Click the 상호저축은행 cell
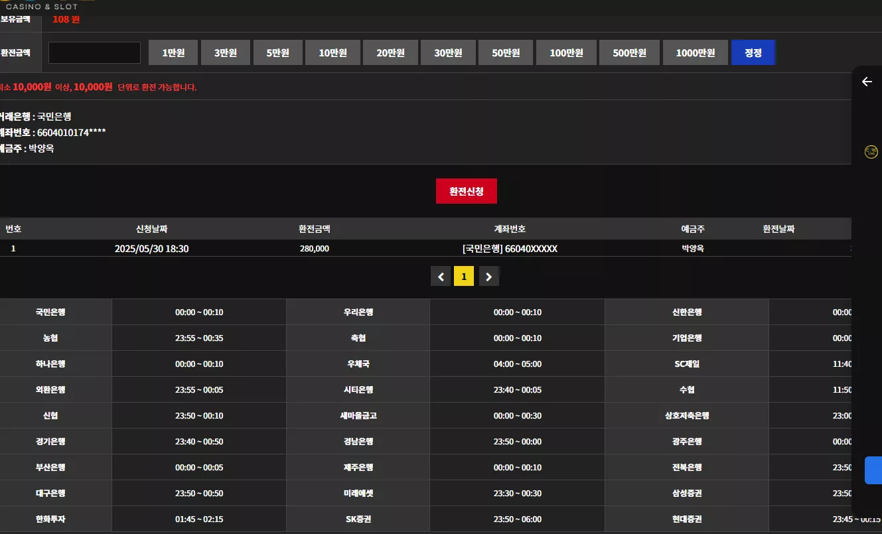 point(687,416)
